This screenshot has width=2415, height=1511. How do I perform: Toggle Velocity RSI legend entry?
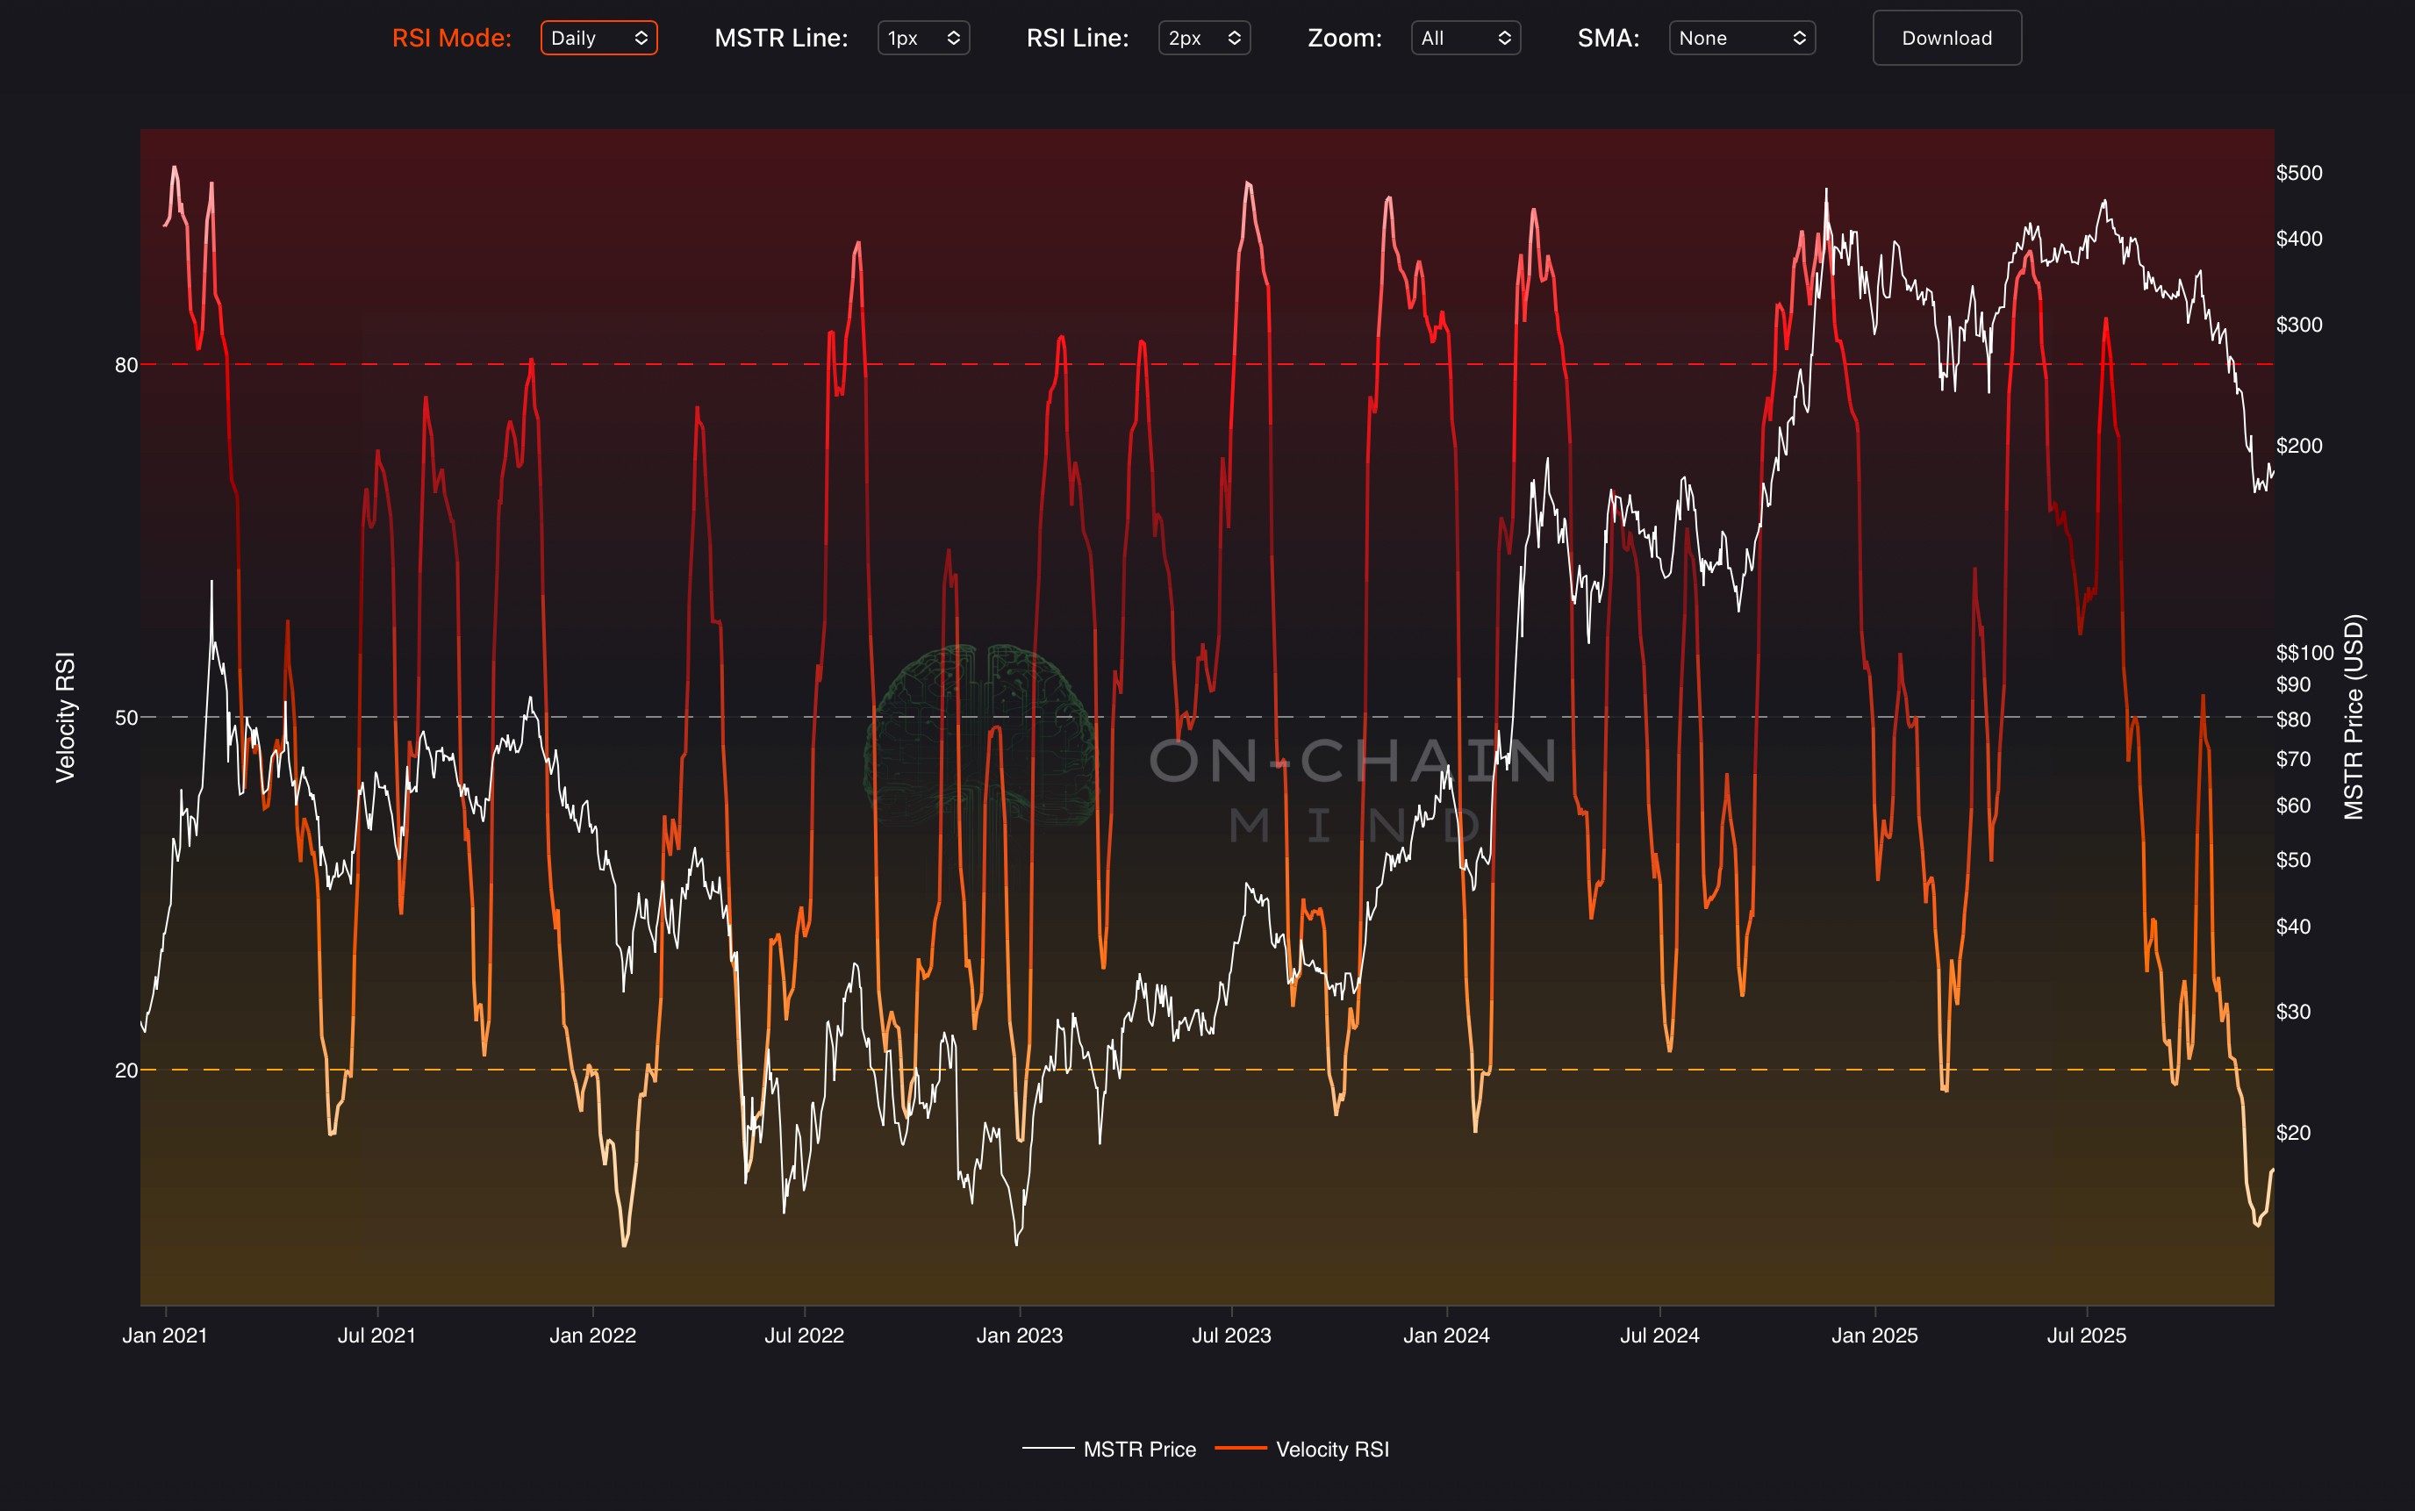pos(1332,1449)
